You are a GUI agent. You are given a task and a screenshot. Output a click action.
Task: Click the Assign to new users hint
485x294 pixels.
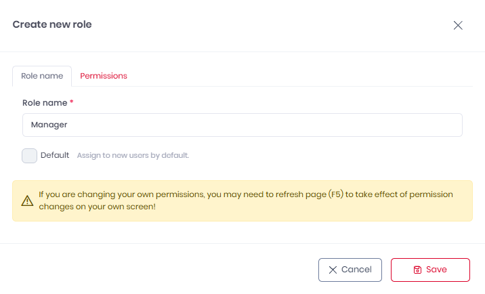point(133,155)
